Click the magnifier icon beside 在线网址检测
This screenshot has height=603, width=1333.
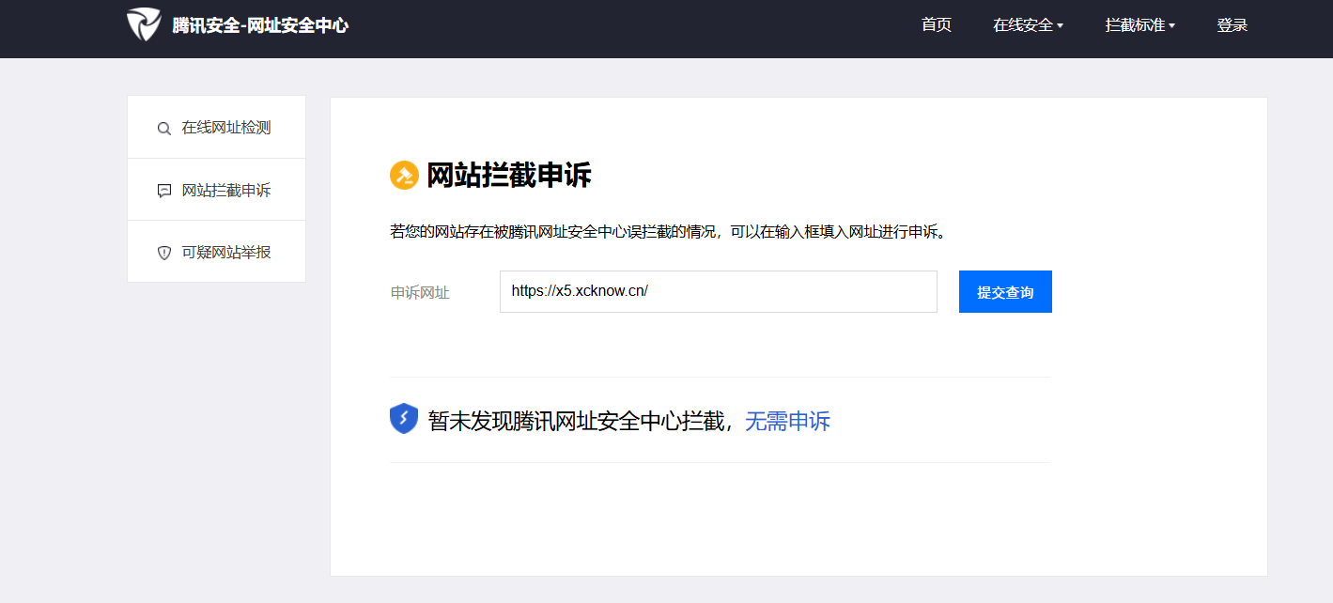tap(164, 129)
